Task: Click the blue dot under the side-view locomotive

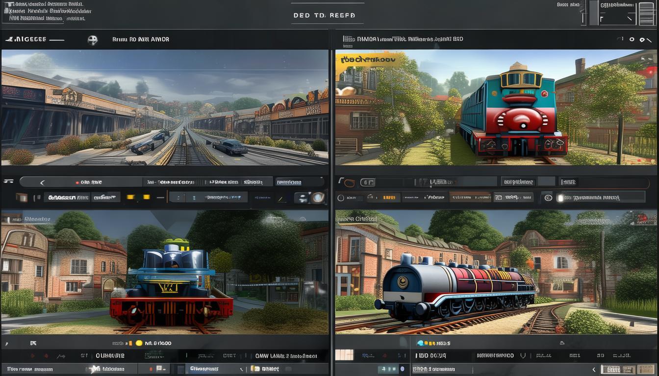Action: pos(420,344)
